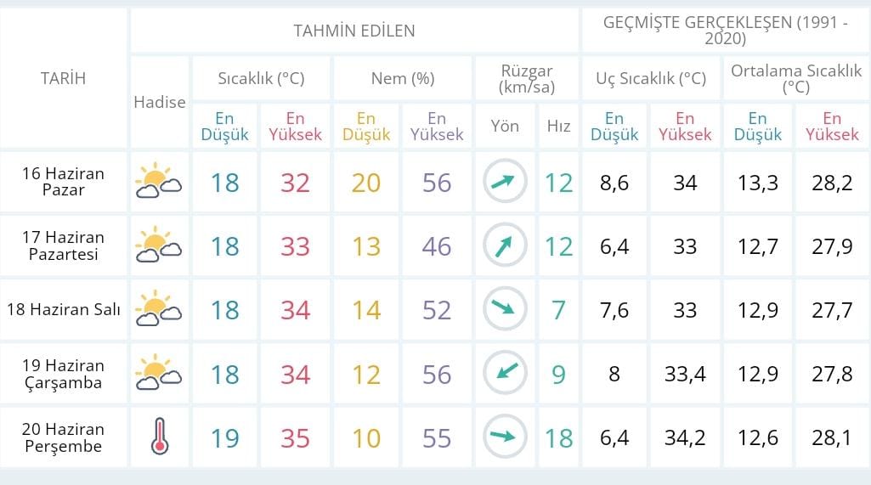Select the GEÇMİŞTE GERÇEKLEŞEN (1991 - 2020) header
This screenshot has width=871, height=485.
pyautogui.click(x=725, y=31)
